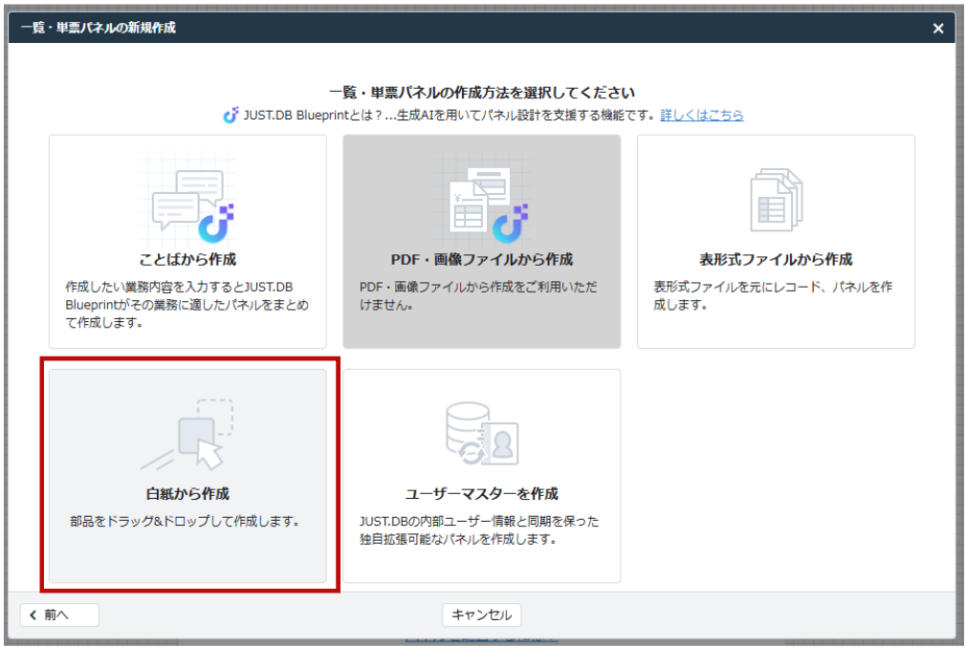Select the ことばから作成 title

coord(187,260)
